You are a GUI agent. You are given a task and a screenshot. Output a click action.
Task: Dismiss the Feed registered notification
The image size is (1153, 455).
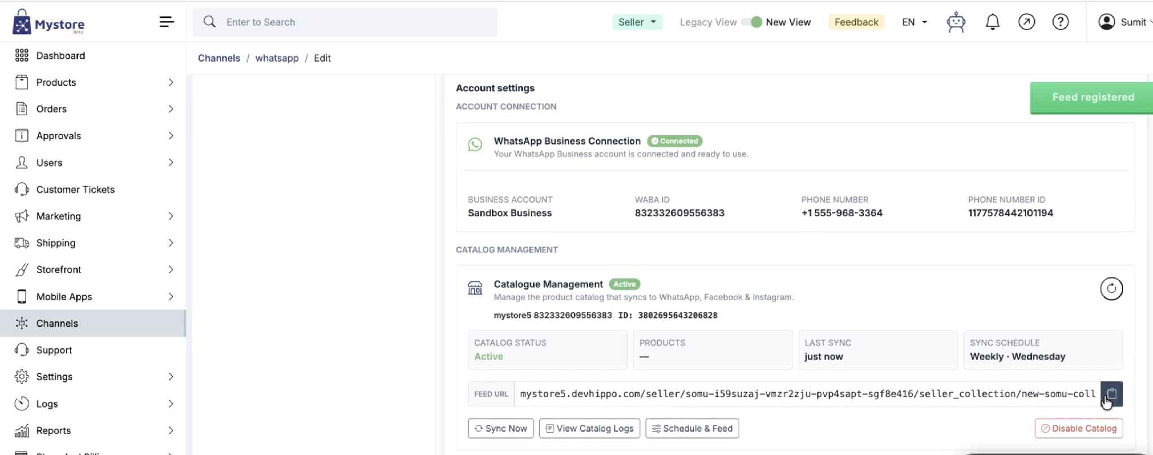tap(1092, 98)
